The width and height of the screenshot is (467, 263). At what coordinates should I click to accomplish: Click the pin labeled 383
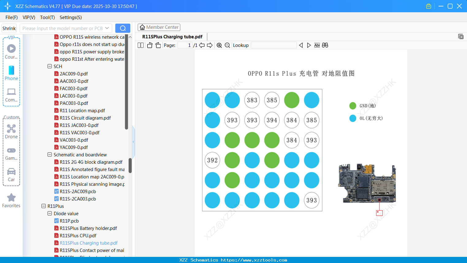coord(252,100)
